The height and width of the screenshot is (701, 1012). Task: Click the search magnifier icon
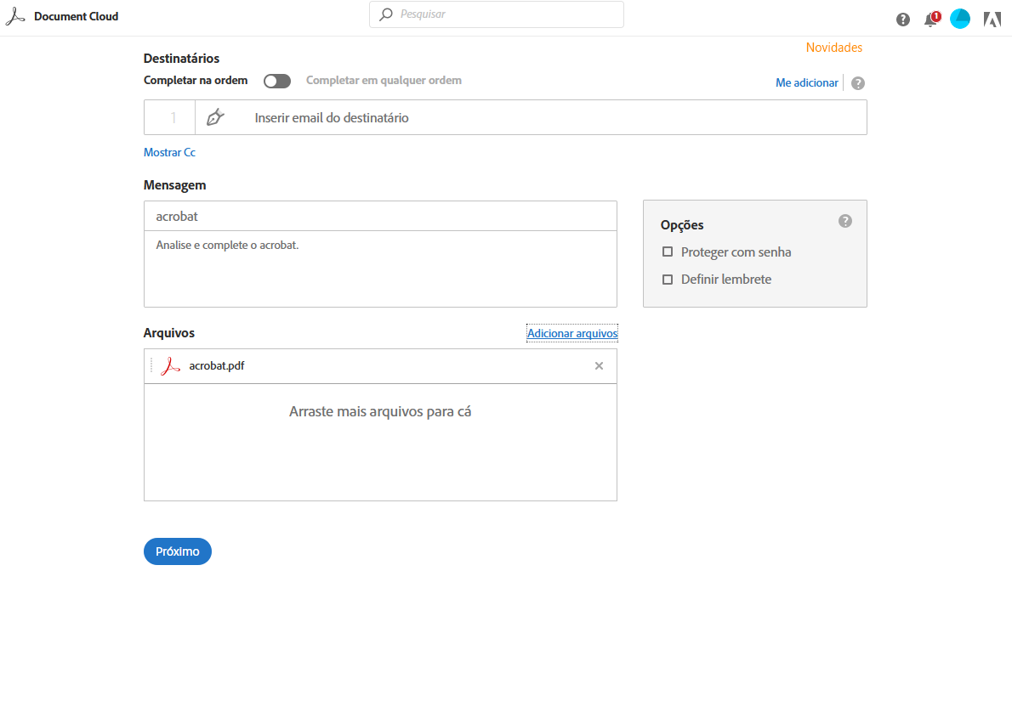point(386,14)
